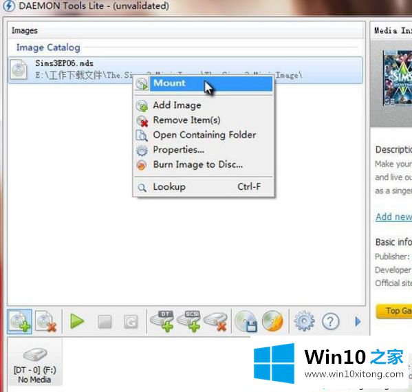Open Preferences gear icon in toolbar
The image size is (412, 392).
point(304,321)
